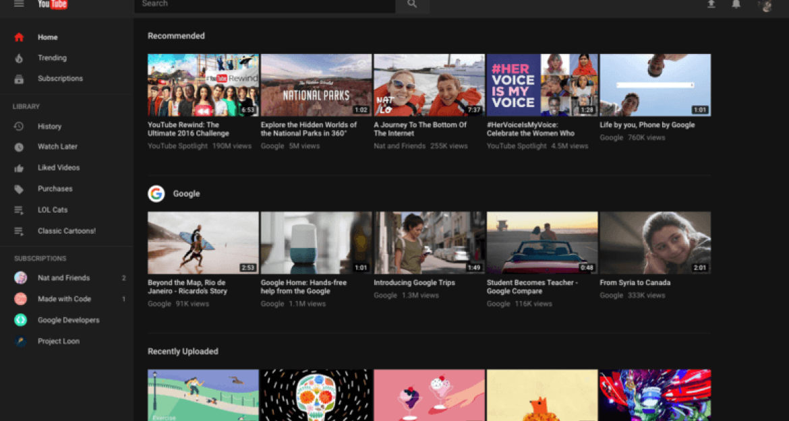Open Life by you, Phone by Google thumbnail

tap(655, 86)
